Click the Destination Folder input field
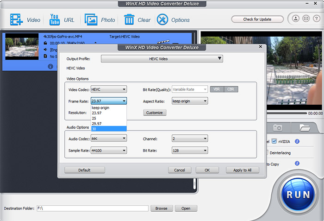324x221 pixels. point(93,208)
